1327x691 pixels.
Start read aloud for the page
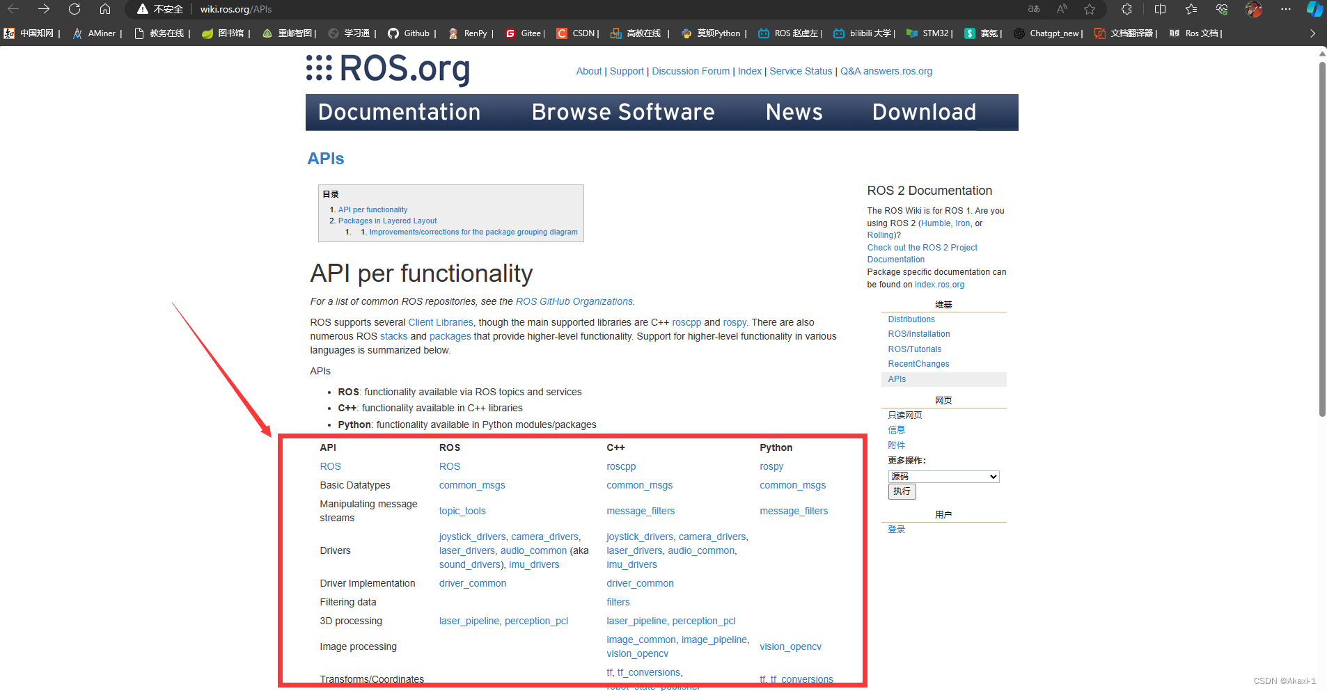(x=1061, y=9)
